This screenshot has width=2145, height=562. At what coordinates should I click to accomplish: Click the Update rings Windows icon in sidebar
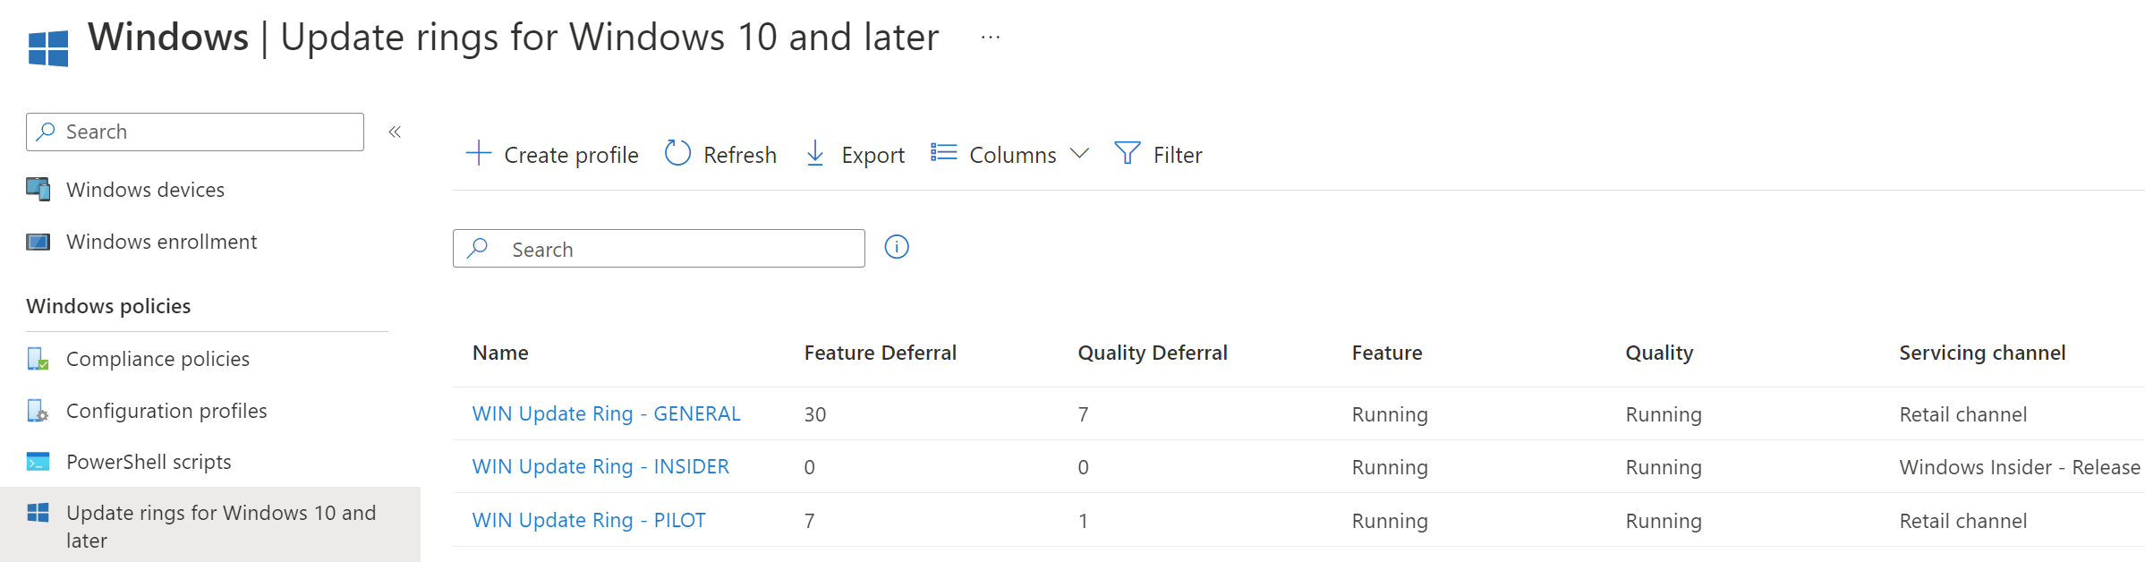(38, 513)
